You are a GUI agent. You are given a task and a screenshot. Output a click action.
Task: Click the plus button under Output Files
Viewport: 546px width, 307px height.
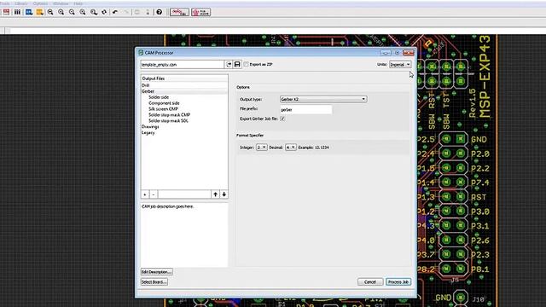(x=145, y=194)
